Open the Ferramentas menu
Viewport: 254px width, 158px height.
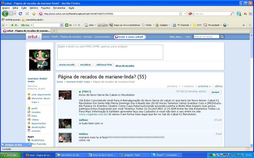[x=59, y=8]
